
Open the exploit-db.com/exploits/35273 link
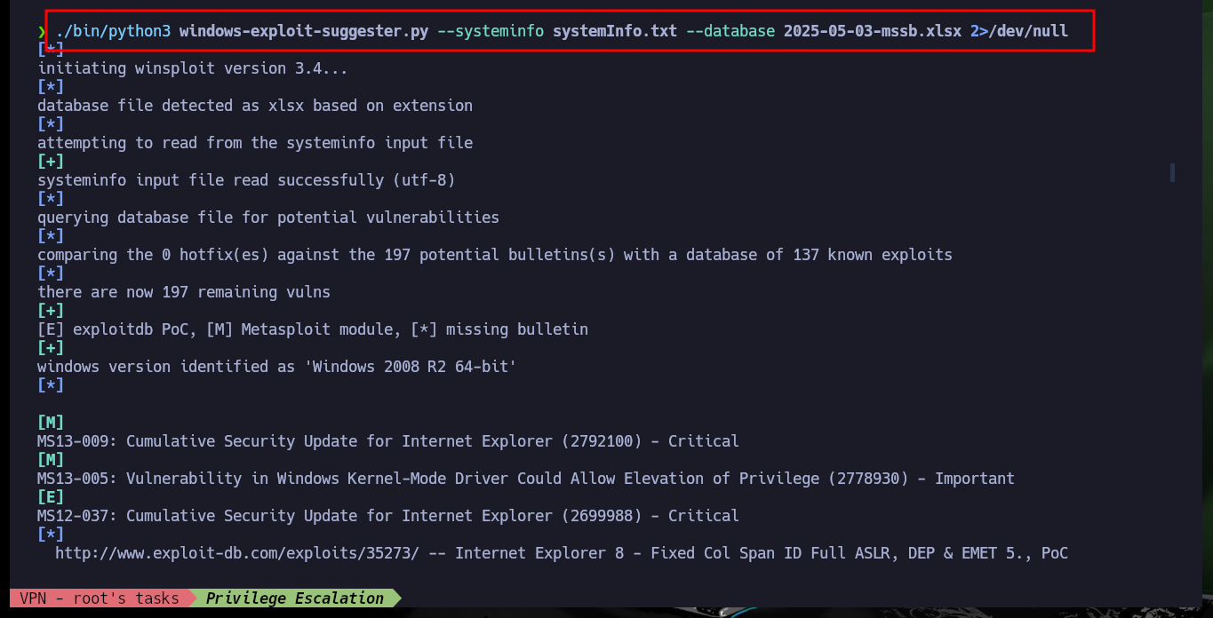point(236,553)
